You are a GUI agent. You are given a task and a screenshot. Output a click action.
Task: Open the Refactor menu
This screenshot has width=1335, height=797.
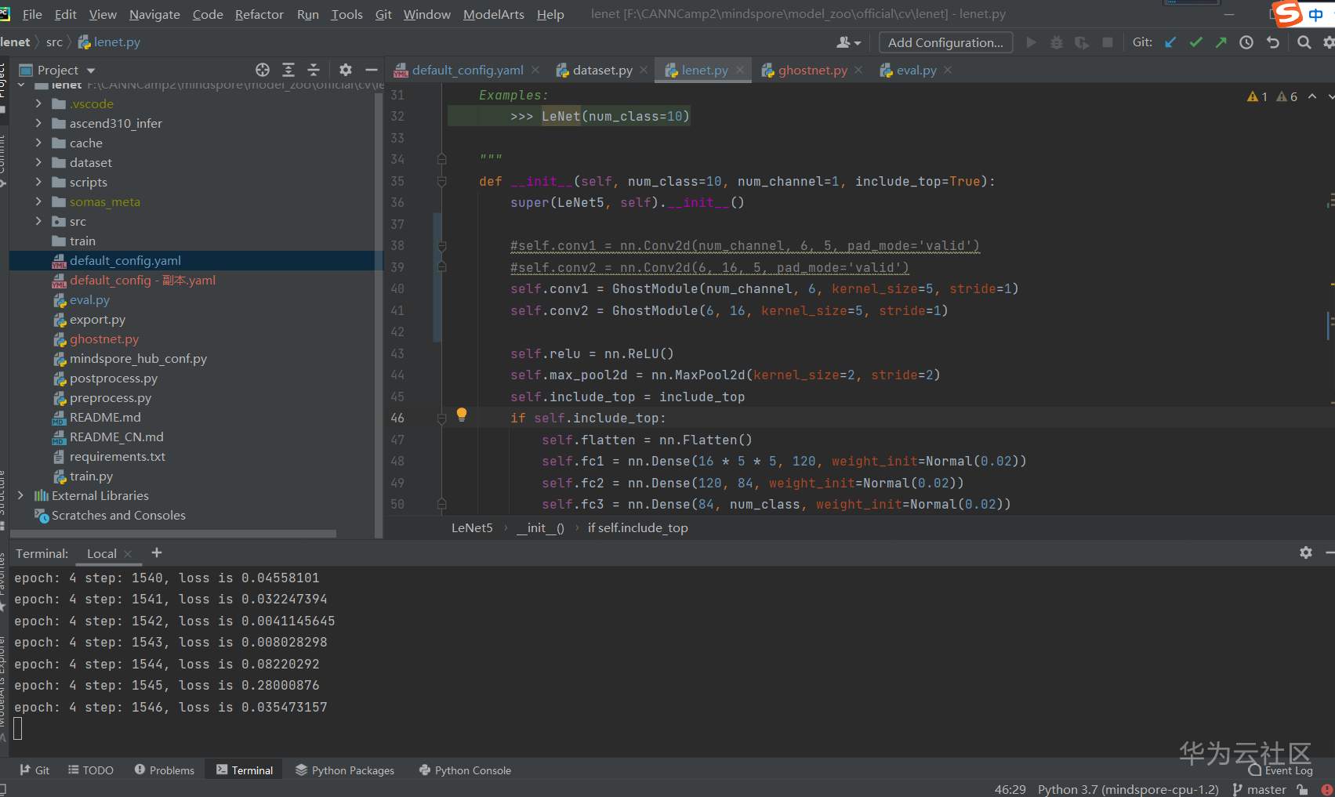pyautogui.click(x=259, y=14)
